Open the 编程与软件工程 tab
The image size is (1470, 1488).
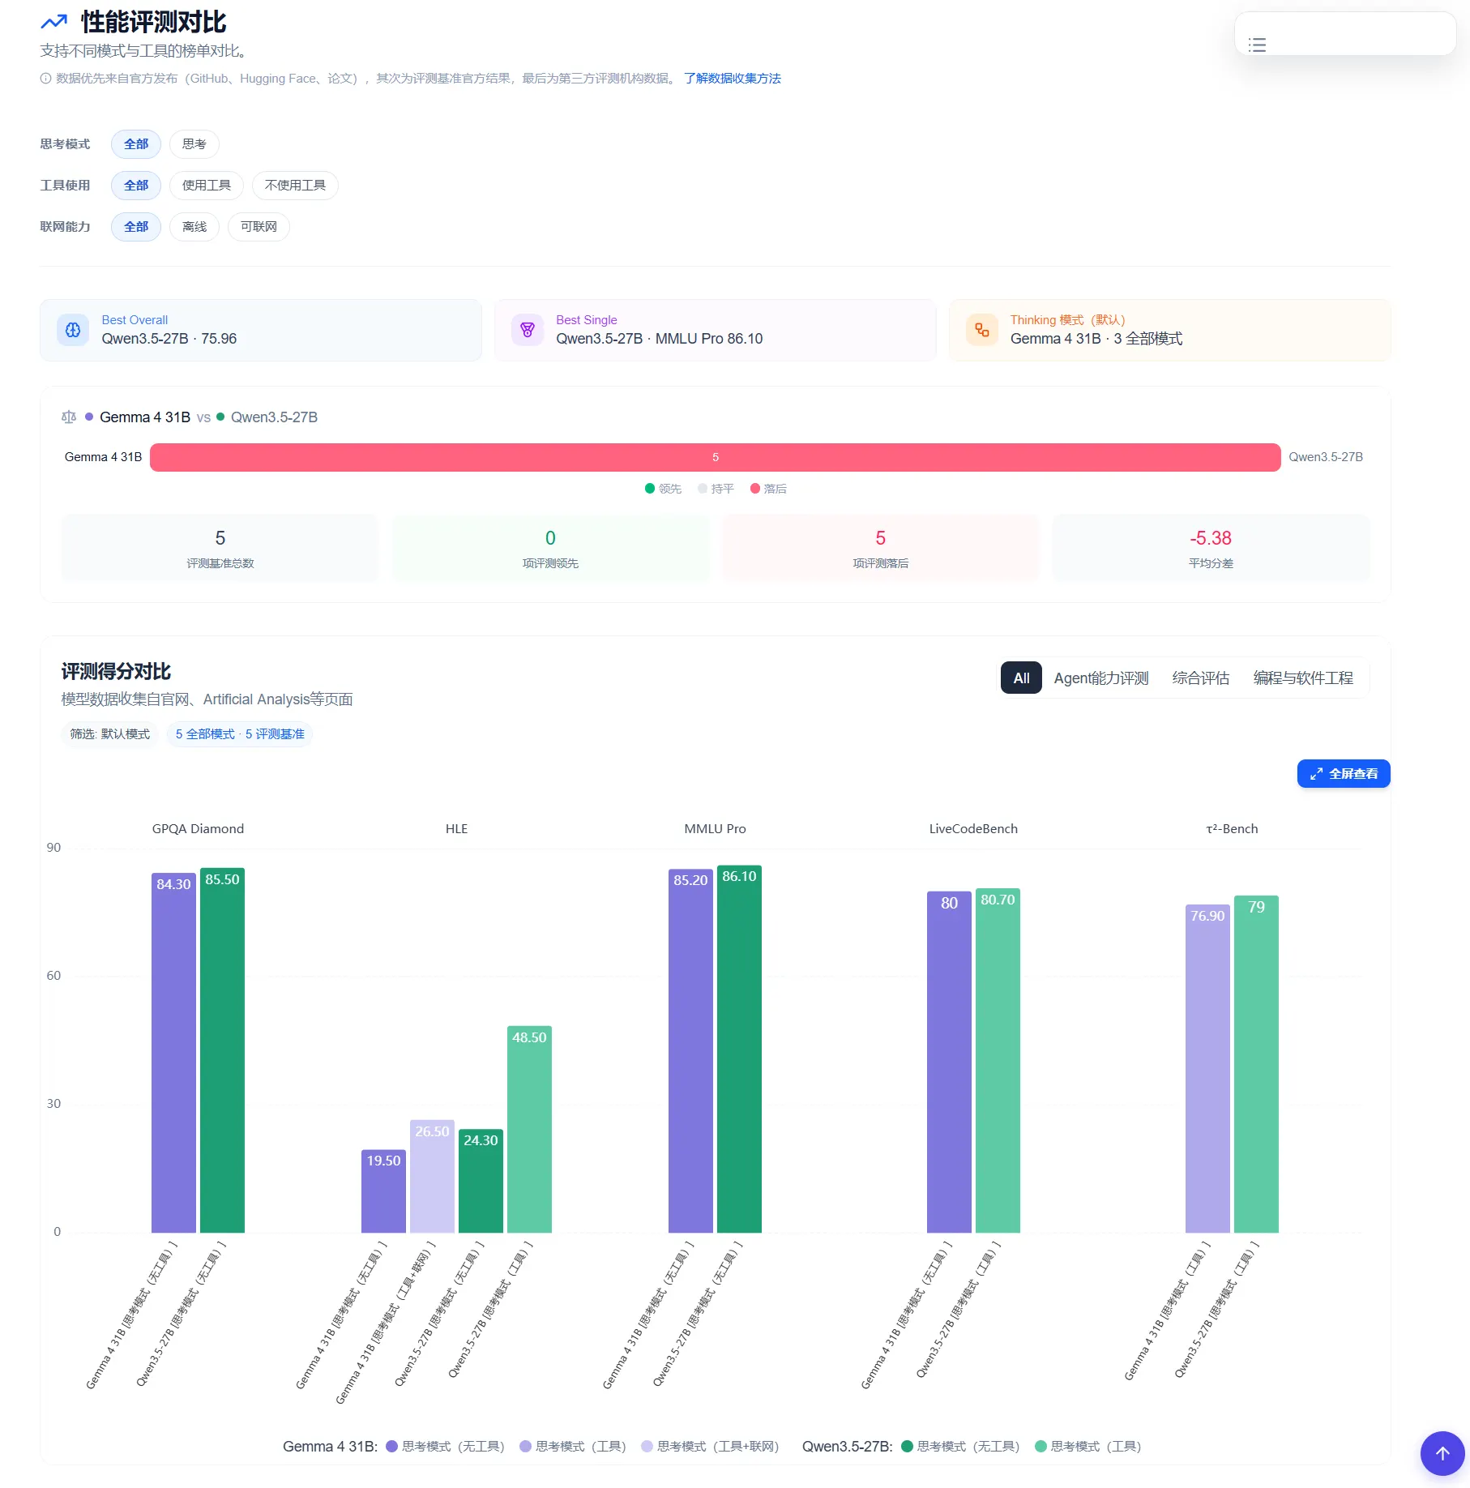1302,678
